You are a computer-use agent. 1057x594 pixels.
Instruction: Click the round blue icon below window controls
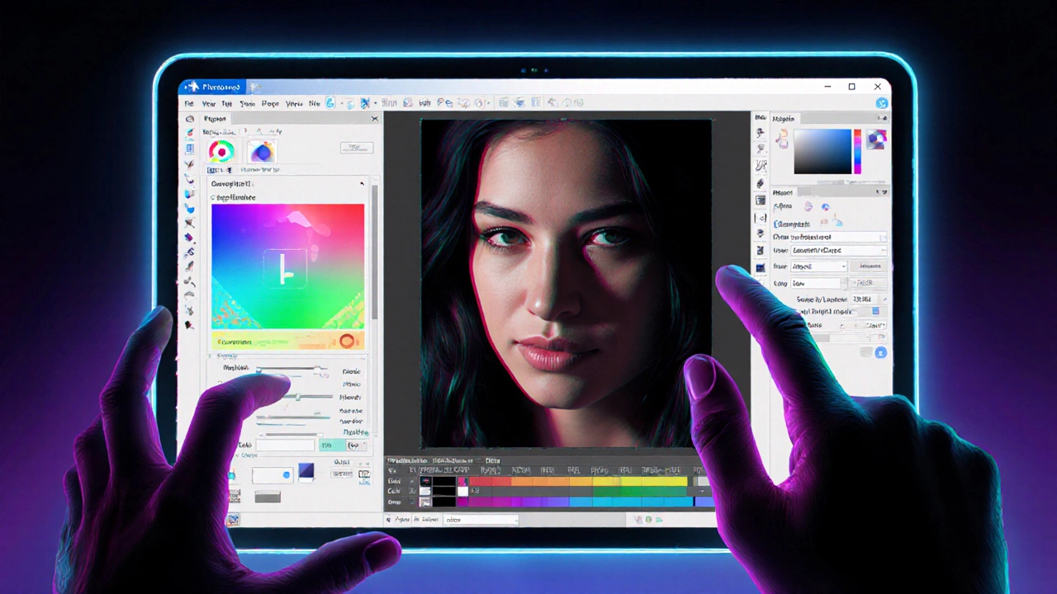[x=881, y=103]
